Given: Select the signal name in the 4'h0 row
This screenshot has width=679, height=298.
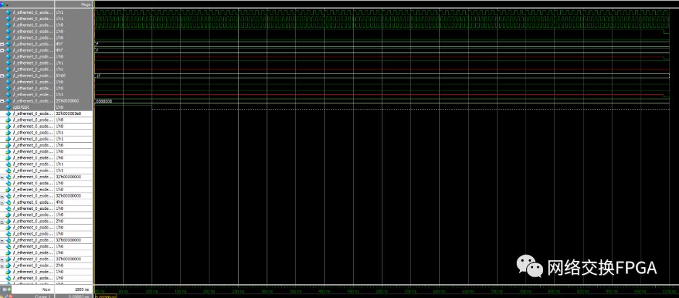Looking at the screenshot, I should pos(33,202).
